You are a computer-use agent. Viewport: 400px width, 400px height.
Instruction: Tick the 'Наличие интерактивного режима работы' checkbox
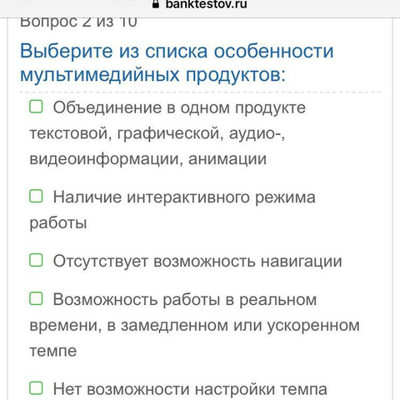tap(36, 196)
